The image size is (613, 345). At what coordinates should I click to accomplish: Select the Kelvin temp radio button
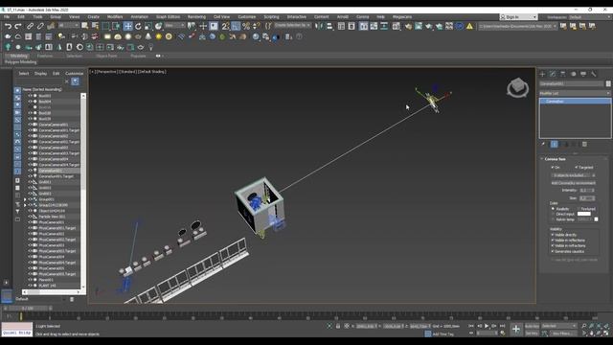553,219
